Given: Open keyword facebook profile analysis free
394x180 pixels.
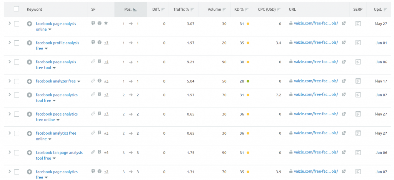Looking at the screenshot, I should tap(57, 46).
